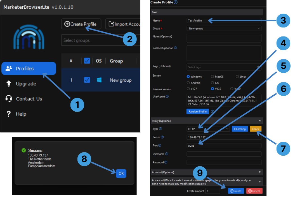
Task: Click the MarketerBrowserLite fingerprint logo
Action: pyautogui.click(x=29, y=37)
